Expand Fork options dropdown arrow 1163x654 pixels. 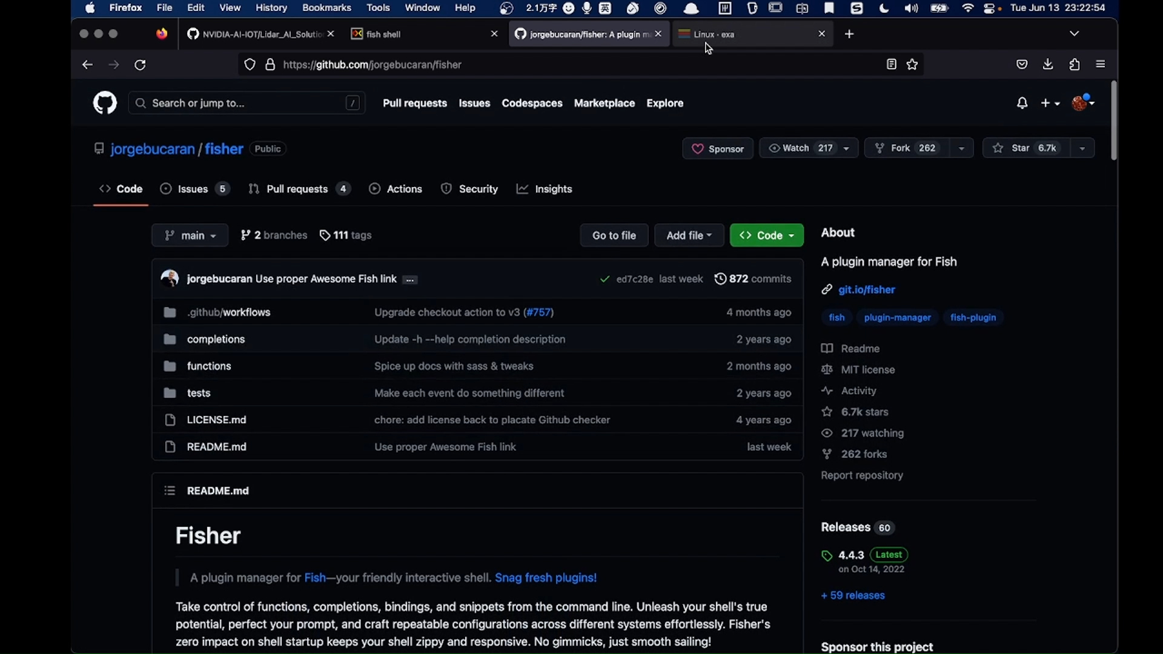pyautogui.click(x=961, y=148)
